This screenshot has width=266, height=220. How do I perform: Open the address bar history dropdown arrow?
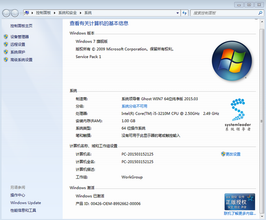pos(178,13)
